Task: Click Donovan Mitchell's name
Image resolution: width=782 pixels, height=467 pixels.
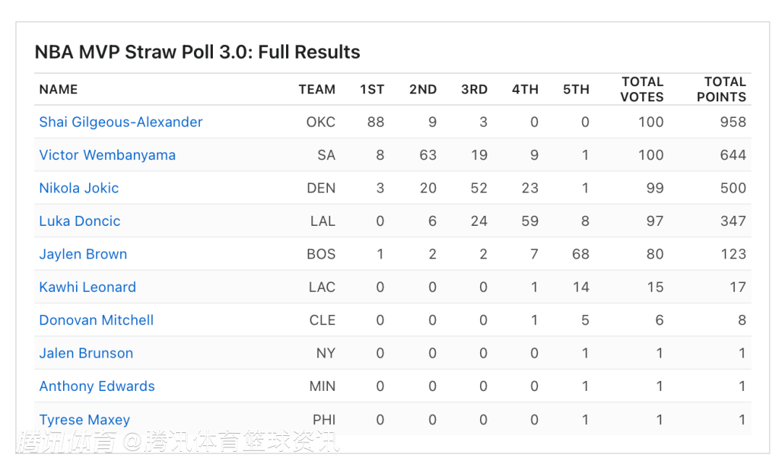Action: (96, 320)
